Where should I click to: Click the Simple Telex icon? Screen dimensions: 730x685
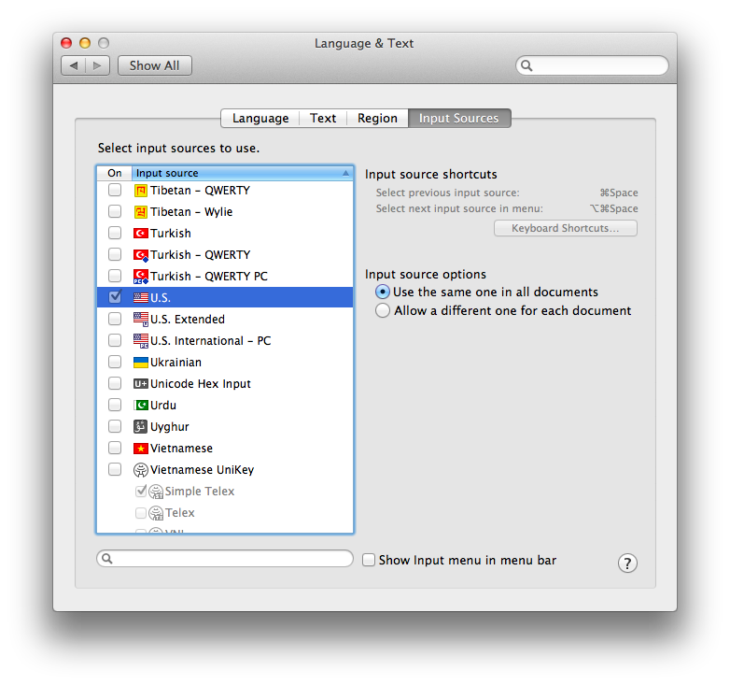point(156,492)
